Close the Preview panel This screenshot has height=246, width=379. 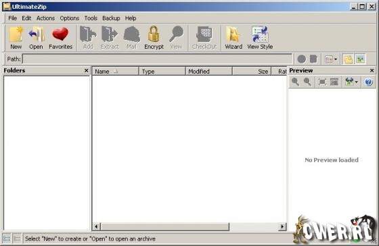372,70
